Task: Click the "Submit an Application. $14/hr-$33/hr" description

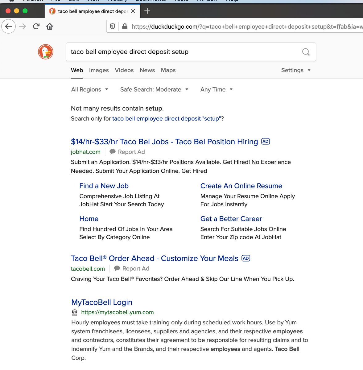Action: coord(181,166)
